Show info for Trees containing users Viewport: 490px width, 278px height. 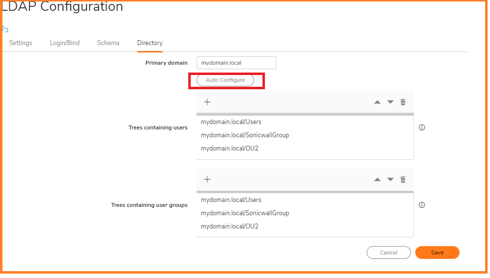coord(422,127)
